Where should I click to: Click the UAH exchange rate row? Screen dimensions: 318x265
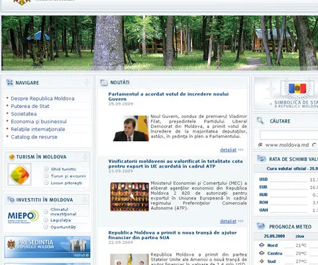tap(288, 210)
